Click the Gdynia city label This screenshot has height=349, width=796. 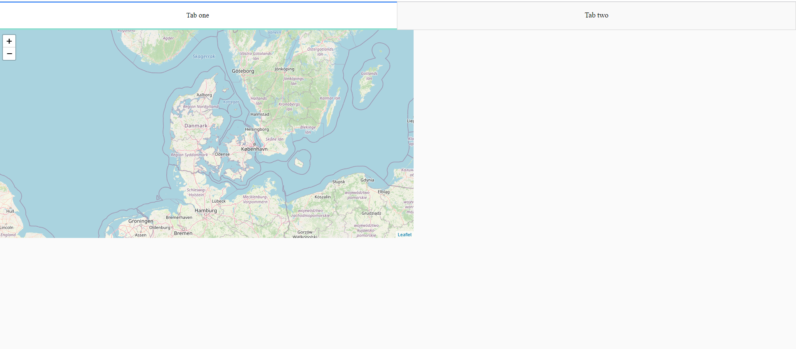[x=367, y=180]
